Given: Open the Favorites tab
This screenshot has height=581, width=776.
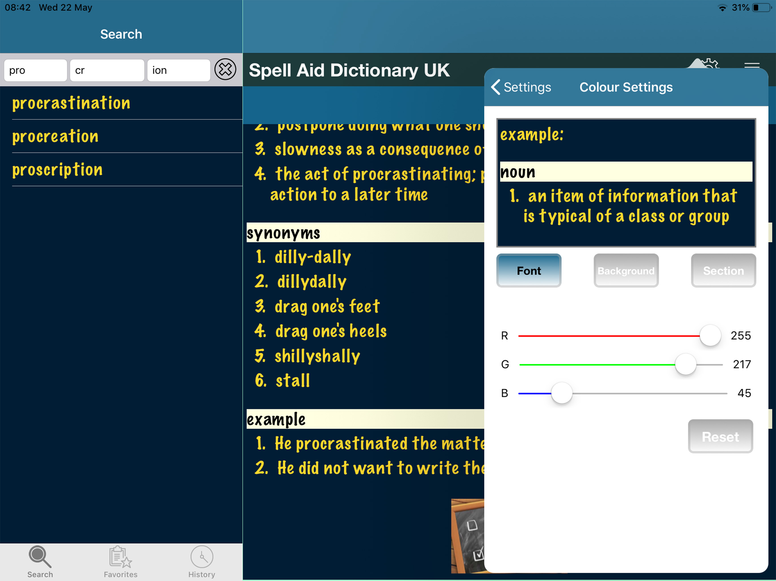Looking at the screenshot, I should click(x=120, y=562).
